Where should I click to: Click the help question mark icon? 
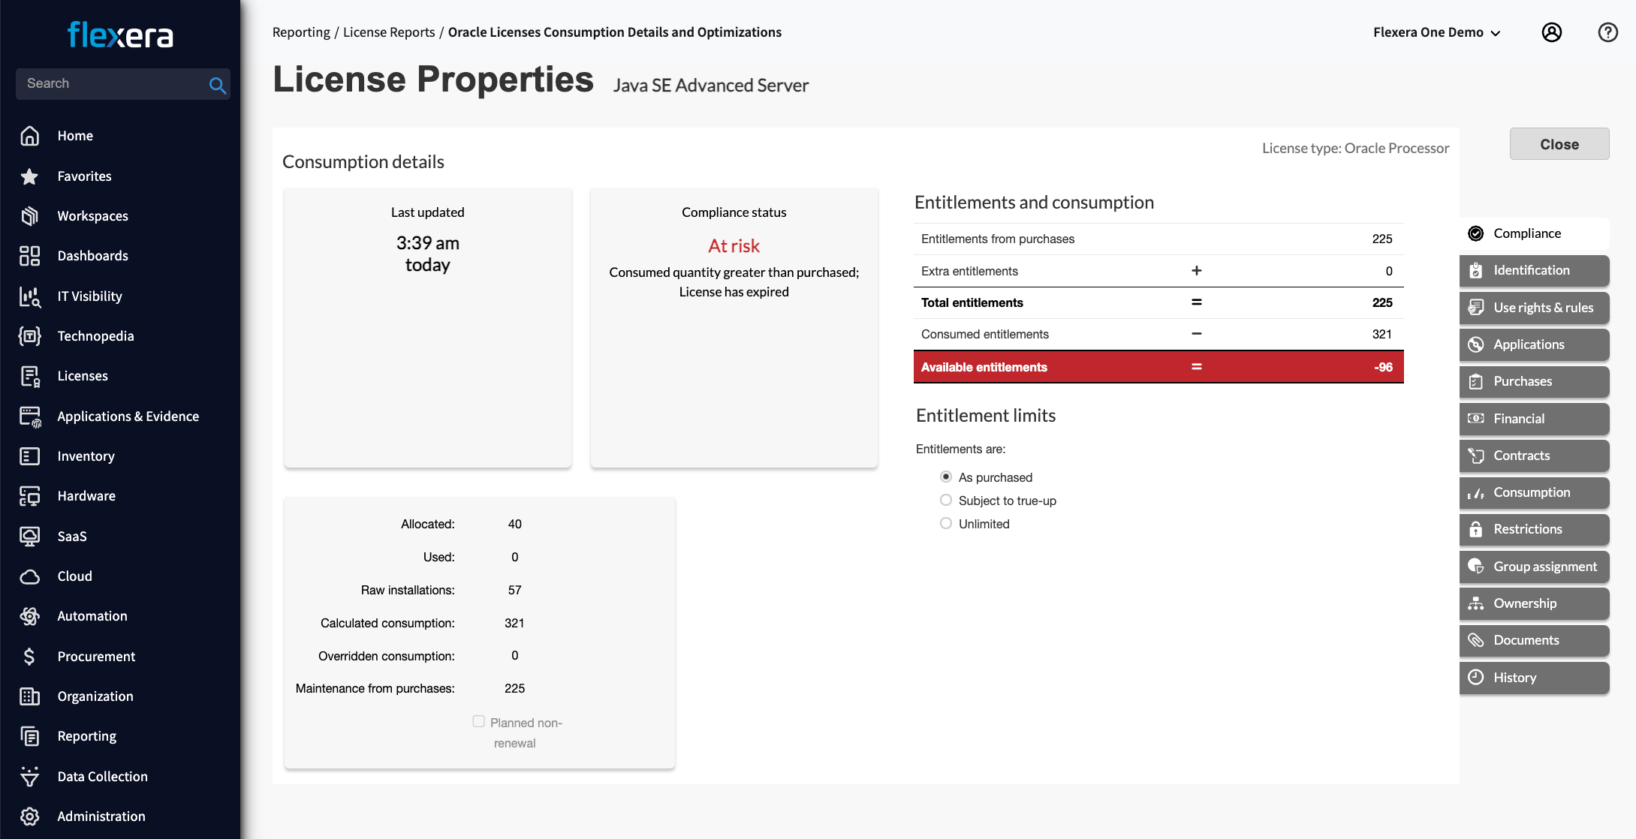point(1607,32)
